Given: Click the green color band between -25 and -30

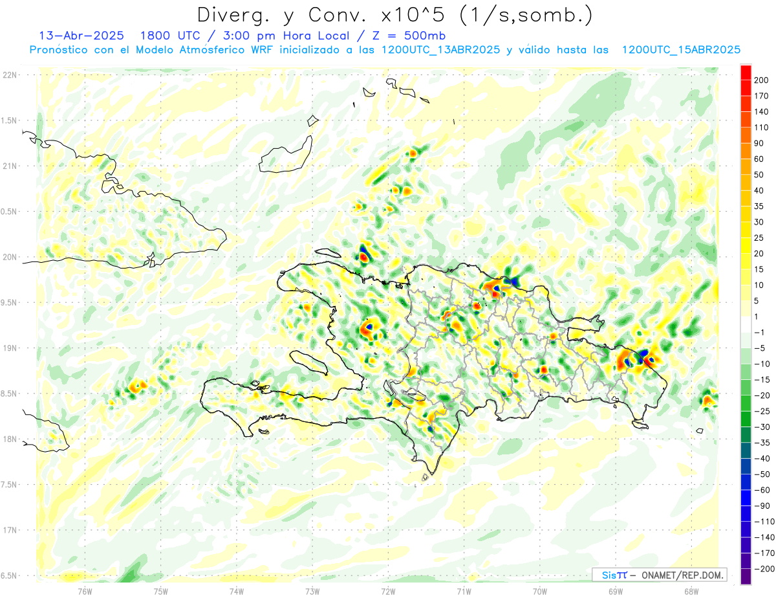Looking at the screenshot, I should point(746,419).
